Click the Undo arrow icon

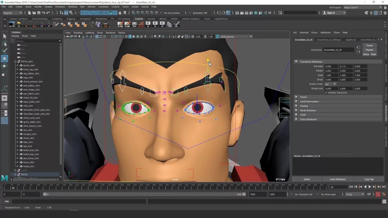pyautogui.click(x=44, y=13)
